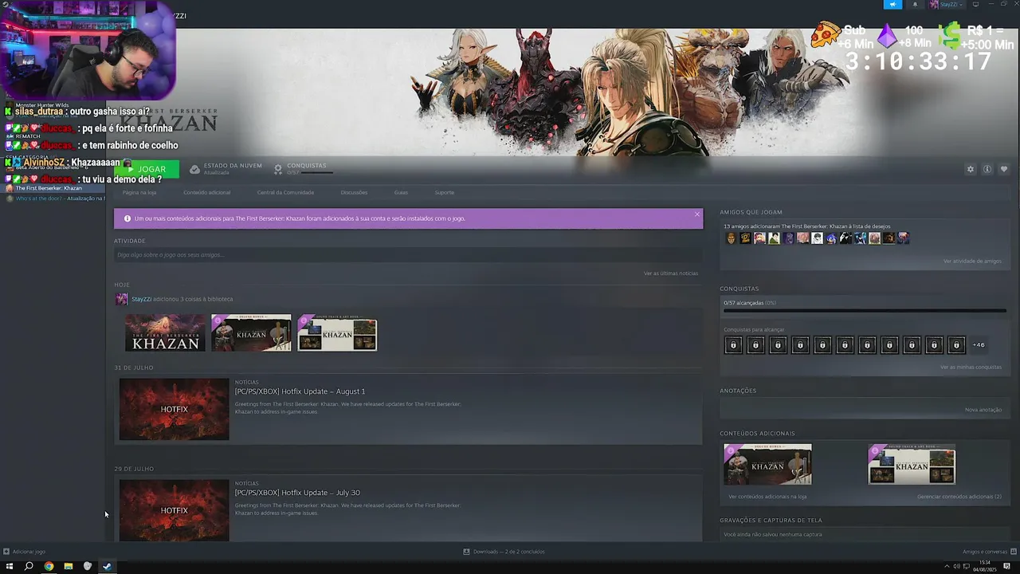The height and width of the screenshot is (574, 1020).
Task: Open Ver as minhas conquistas link
Action: pos(971,368)
